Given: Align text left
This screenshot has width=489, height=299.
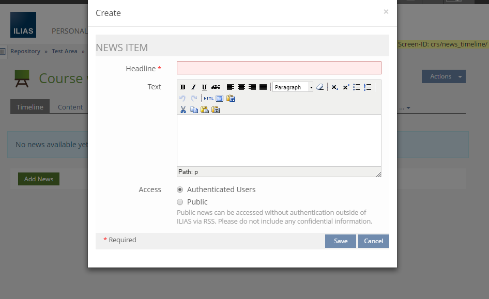Looking at the screenshot, I should (x=230, y=87).
